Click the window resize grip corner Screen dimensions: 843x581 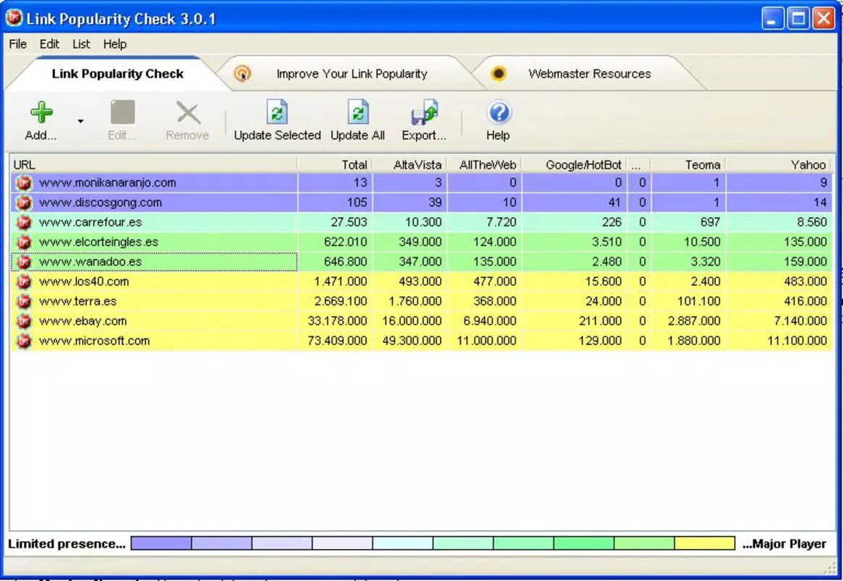tap(830, 567)
